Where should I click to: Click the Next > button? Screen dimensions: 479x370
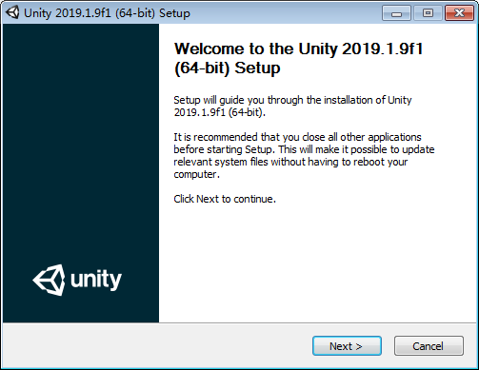[347, 346]
